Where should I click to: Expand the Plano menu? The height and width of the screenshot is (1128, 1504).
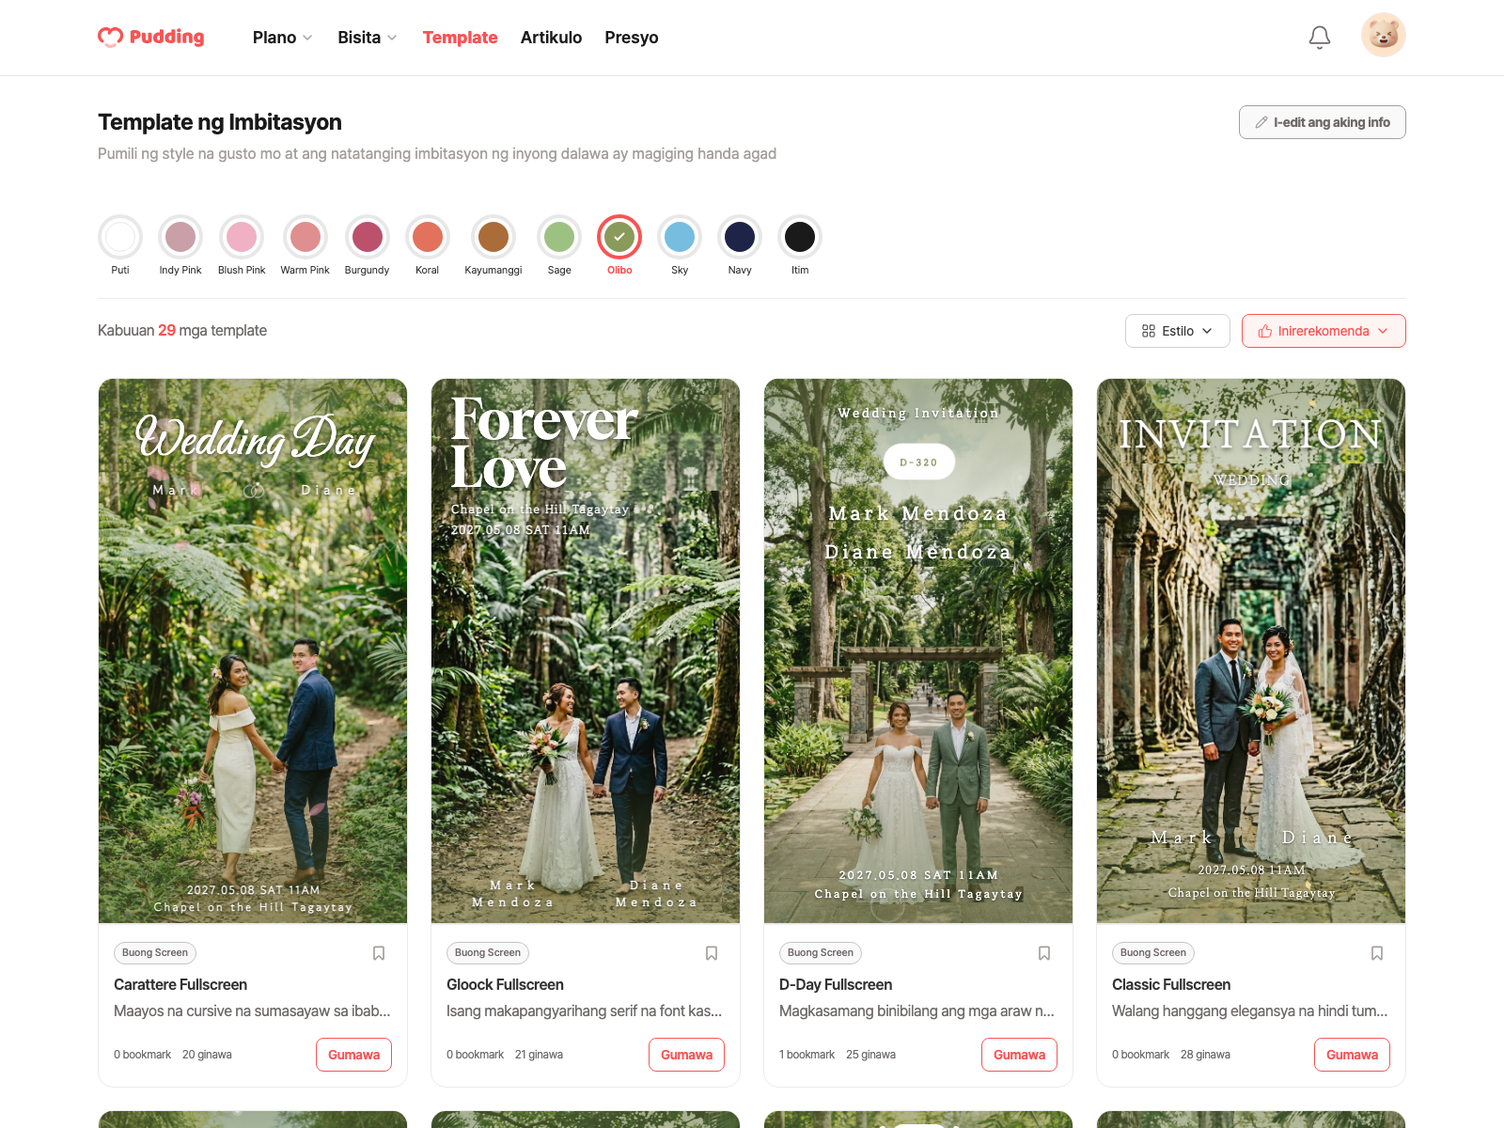click(282, 38)
